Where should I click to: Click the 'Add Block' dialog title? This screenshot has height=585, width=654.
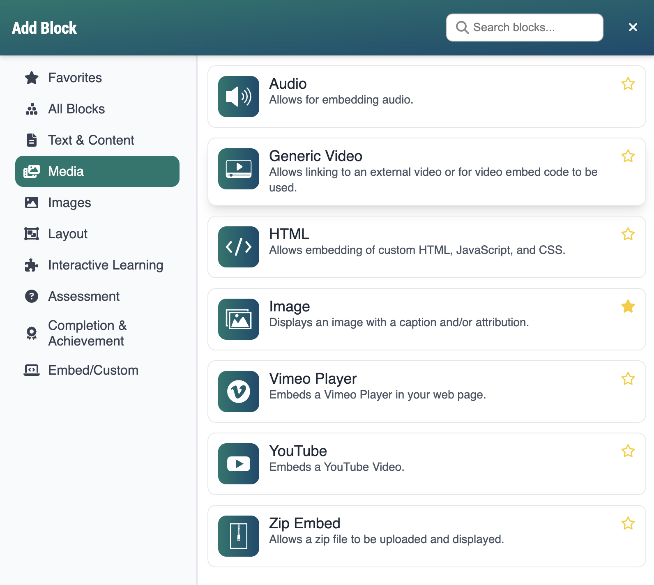pos(44,28)
